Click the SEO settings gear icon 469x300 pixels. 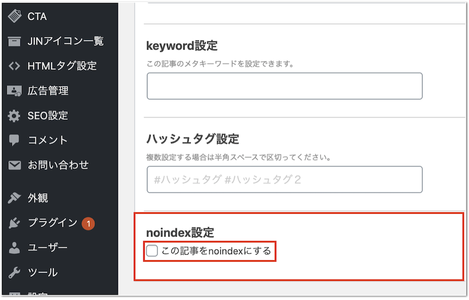(x=14, y=116)
